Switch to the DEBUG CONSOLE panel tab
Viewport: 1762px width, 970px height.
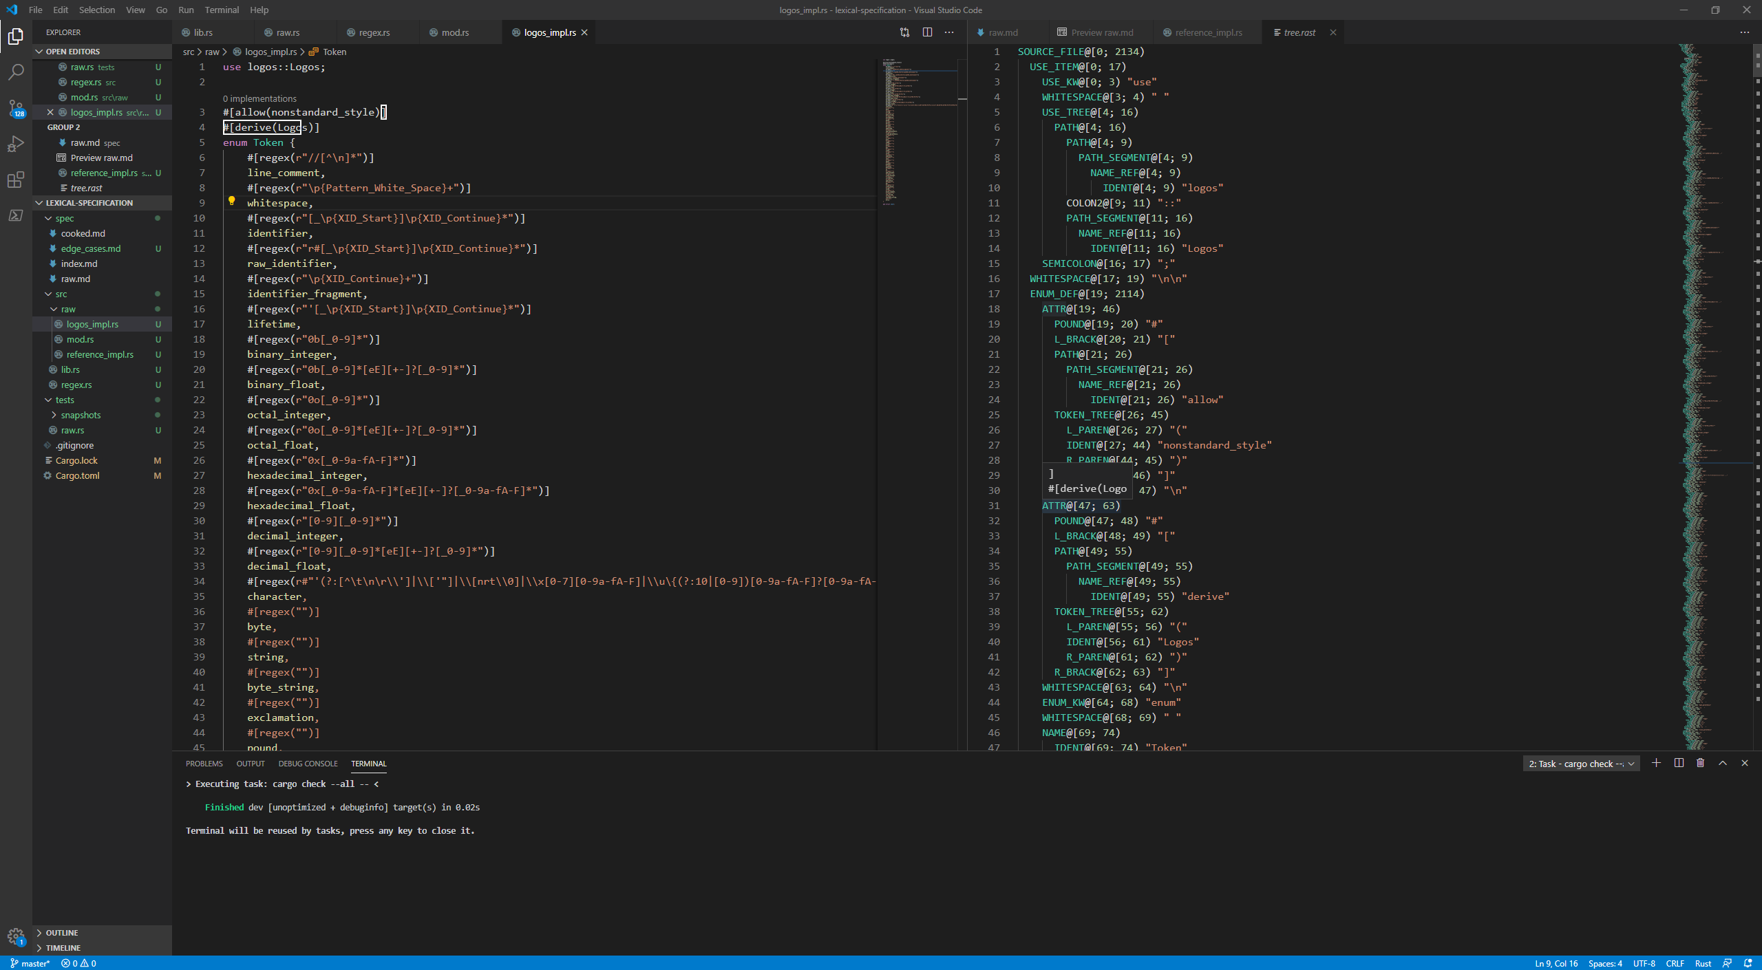pyautogui.click(x=308, y=764)
